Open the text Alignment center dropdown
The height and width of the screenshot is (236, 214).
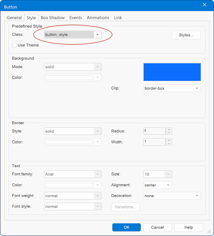coord(158,185)
